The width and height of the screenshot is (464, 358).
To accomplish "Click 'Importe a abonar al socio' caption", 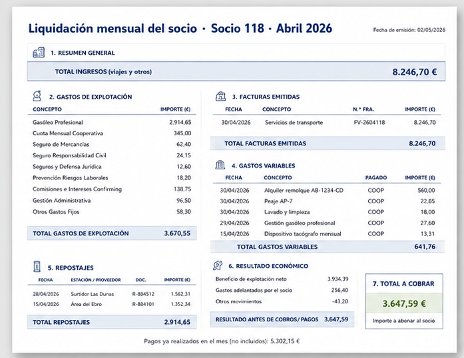I will pos(403,321).
